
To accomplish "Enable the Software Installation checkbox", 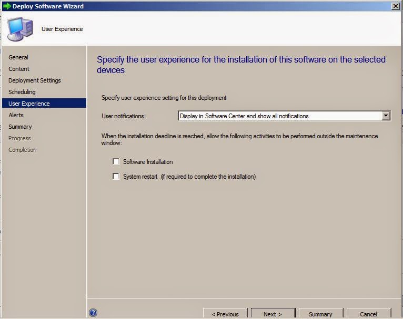I will pos(116,162).
